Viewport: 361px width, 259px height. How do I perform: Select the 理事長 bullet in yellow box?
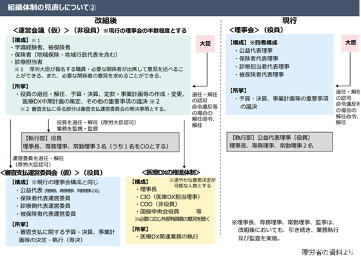coord(146,189)
